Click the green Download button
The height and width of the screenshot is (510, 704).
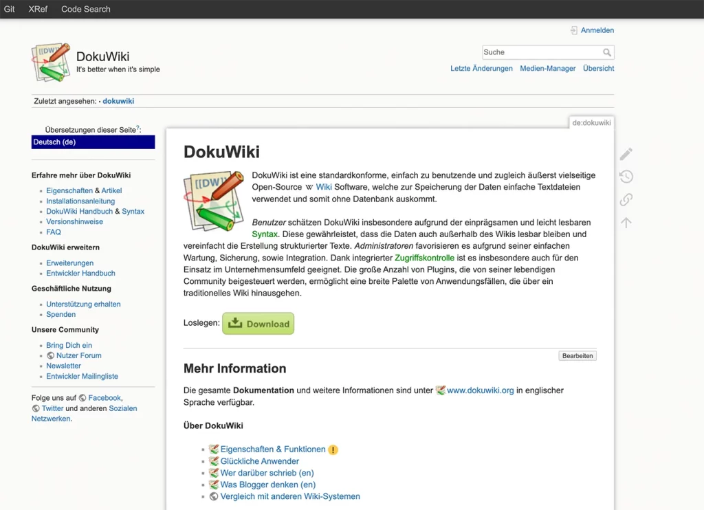(258, 324)
